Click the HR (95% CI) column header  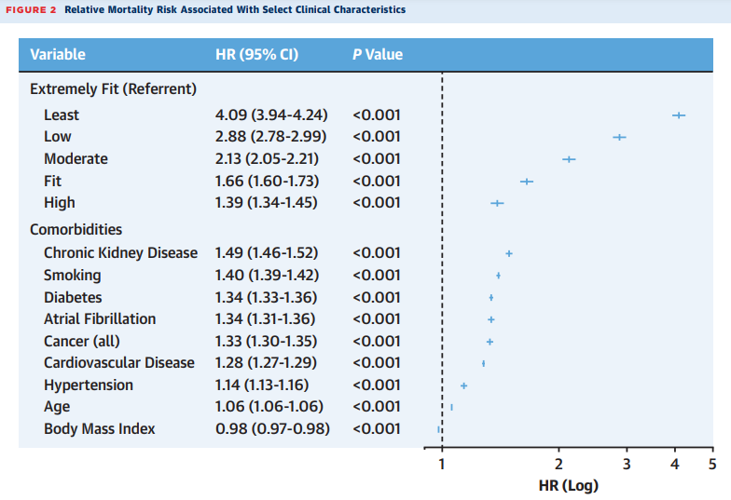coord(256,54)
